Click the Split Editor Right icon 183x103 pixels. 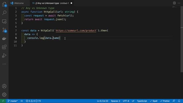(x=174, y=3)
